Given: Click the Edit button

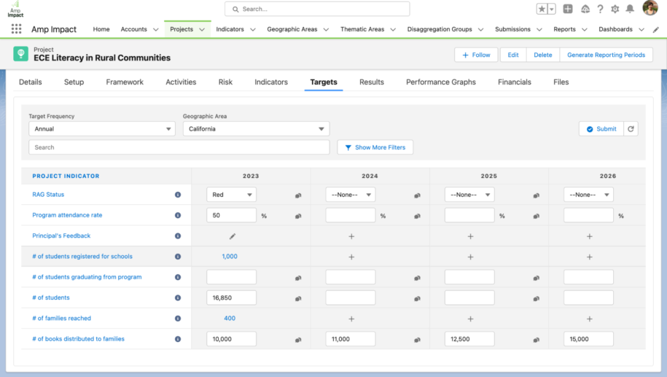Looking at the screenshot, I should click(x=513, y=55).
